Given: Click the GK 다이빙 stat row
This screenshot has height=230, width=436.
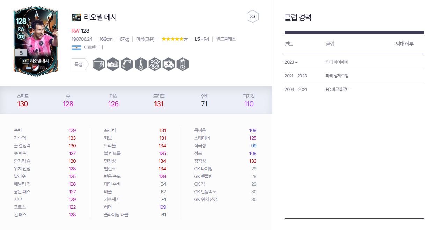Looking at the screenshot, I should pos(225,169).
